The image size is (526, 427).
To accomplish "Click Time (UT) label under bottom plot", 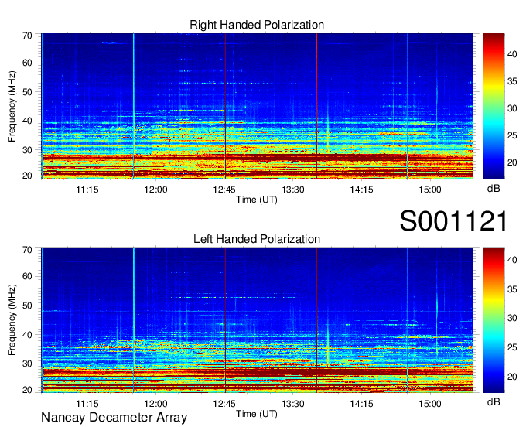I will (257, 414).
